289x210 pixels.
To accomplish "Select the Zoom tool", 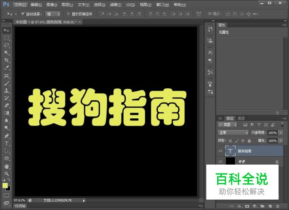I will coord(7,174).
